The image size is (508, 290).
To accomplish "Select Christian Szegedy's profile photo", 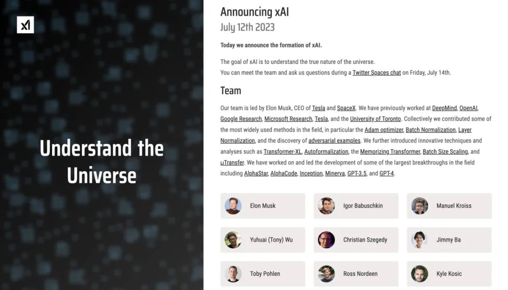I will [326, 240].
